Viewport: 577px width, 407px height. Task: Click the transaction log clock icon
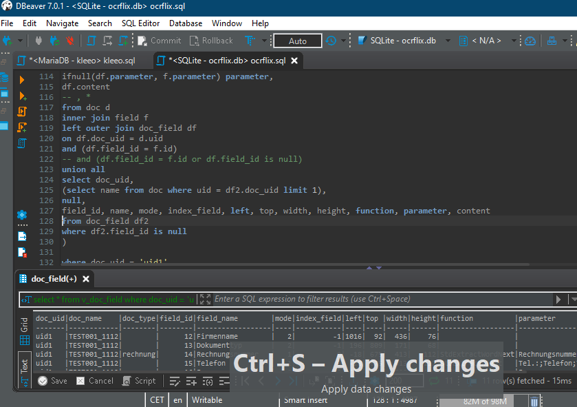coord(331,41)
